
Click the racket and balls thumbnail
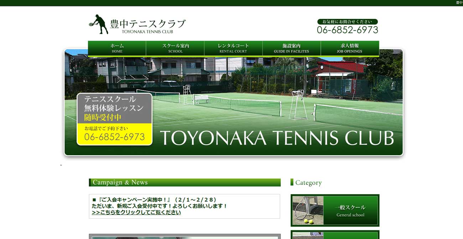click(x=308, y=210)
